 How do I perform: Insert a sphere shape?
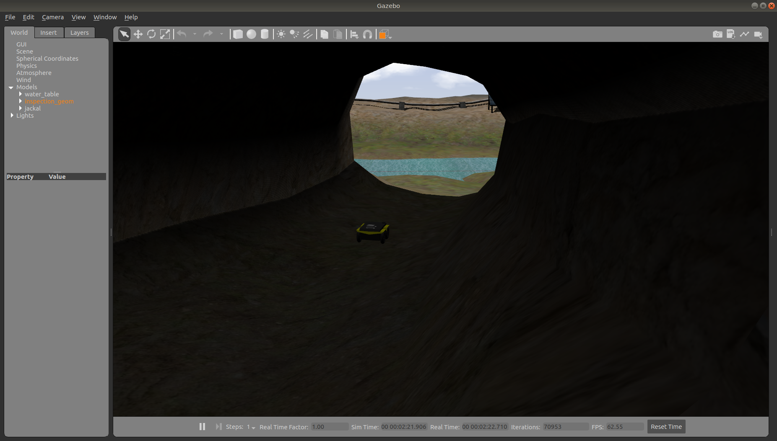coord(251,34)
